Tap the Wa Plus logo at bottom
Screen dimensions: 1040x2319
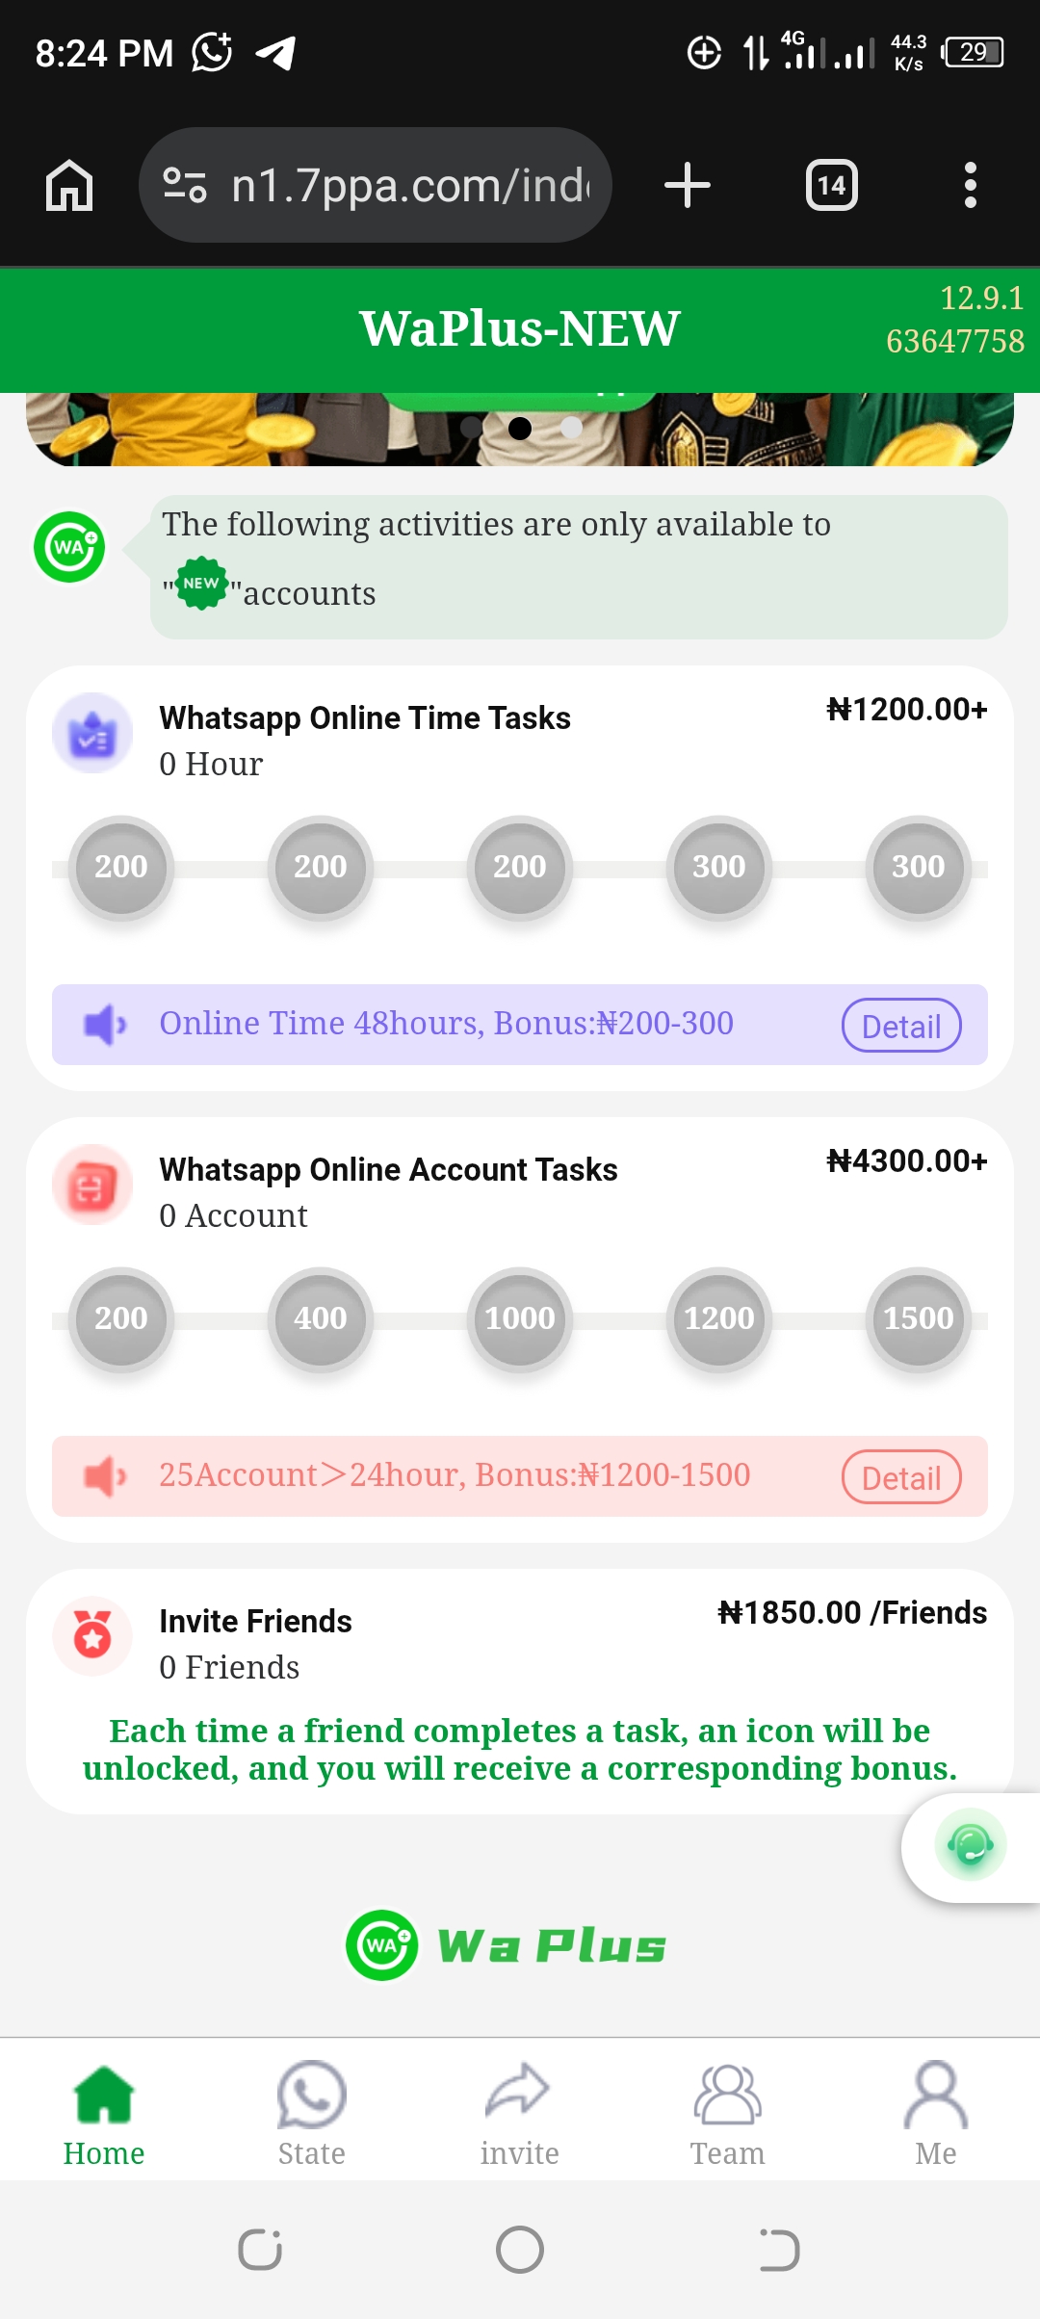[x=507, y=1945]
